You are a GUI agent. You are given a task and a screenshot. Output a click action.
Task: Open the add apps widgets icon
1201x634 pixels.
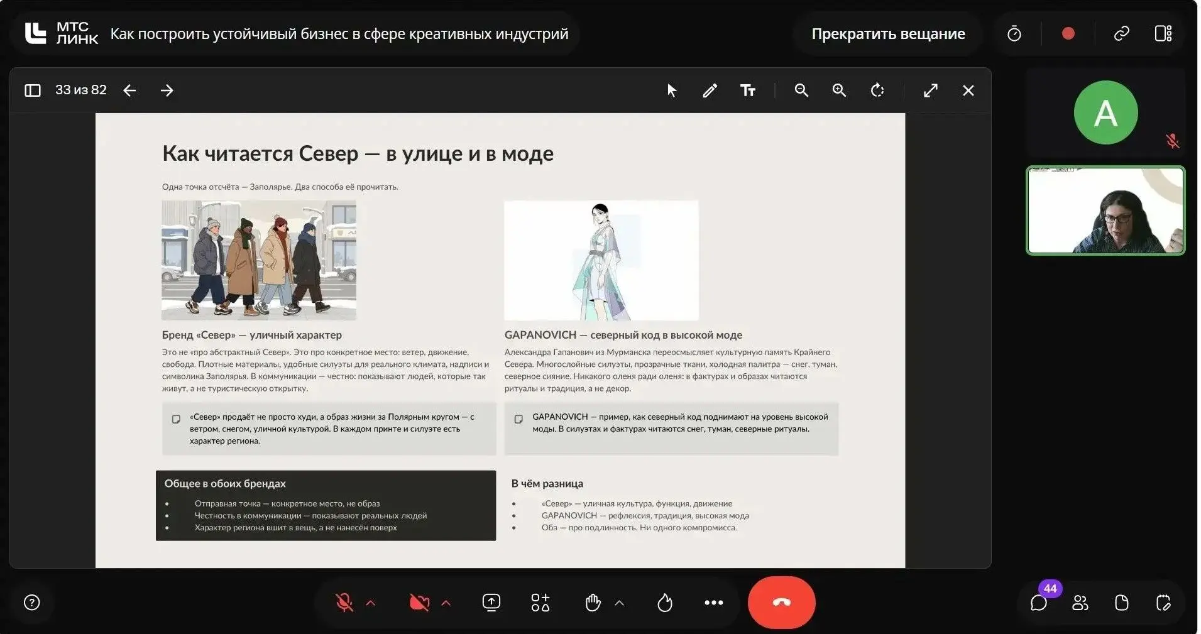tap(540, 603)
